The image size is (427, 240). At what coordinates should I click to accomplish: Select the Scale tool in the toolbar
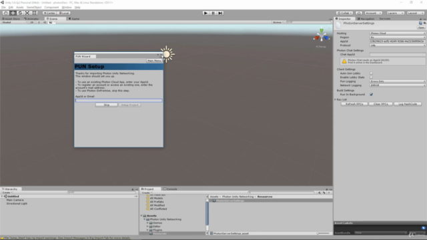coord(27,13)
